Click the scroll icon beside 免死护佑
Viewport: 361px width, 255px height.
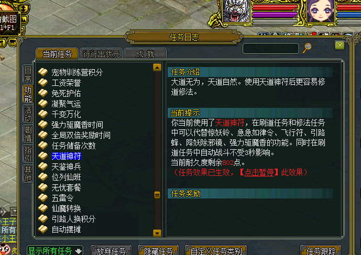click(43, 93)
